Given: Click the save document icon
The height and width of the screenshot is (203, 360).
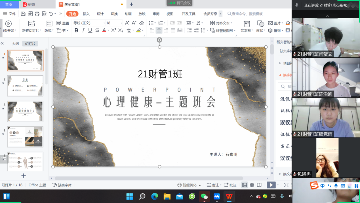Looking at the screenshot, I should (x=23, y=14).
